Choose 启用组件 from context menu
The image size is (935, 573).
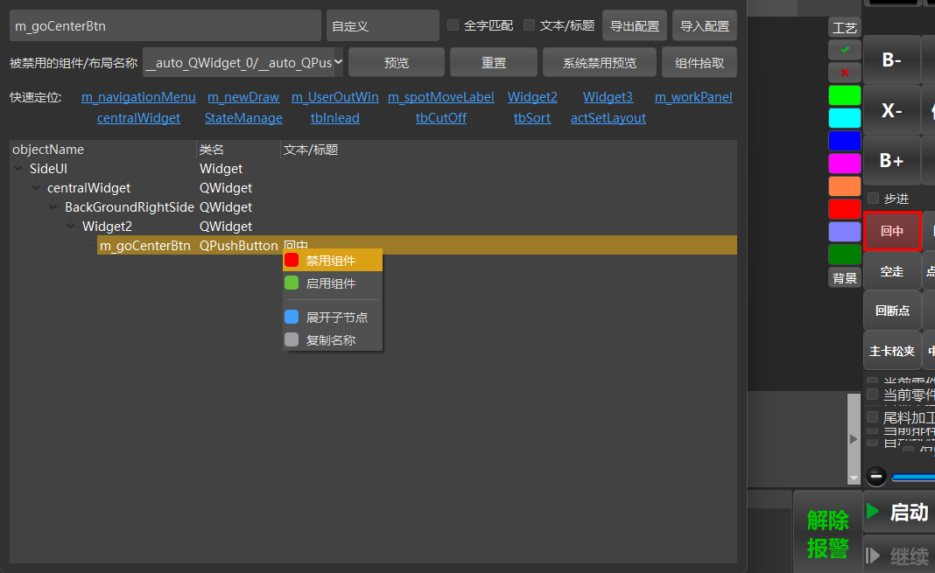333,283
